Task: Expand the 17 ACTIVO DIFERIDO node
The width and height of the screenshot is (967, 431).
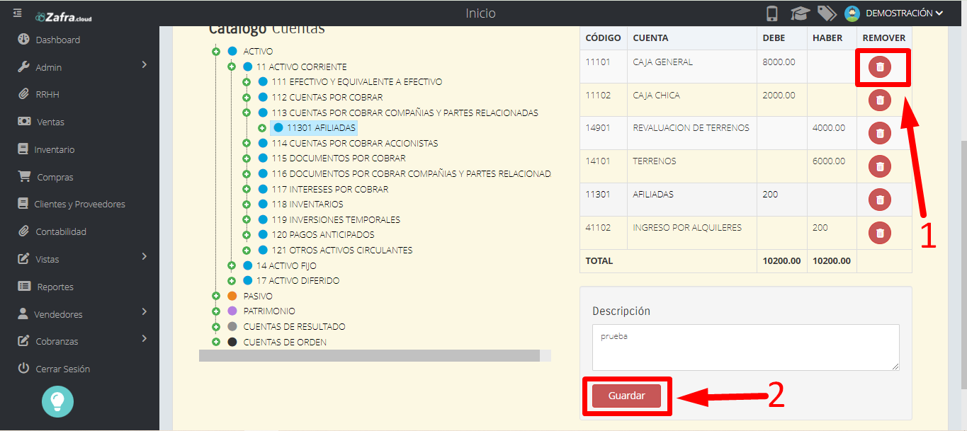Action: click(x=232, y=281)
